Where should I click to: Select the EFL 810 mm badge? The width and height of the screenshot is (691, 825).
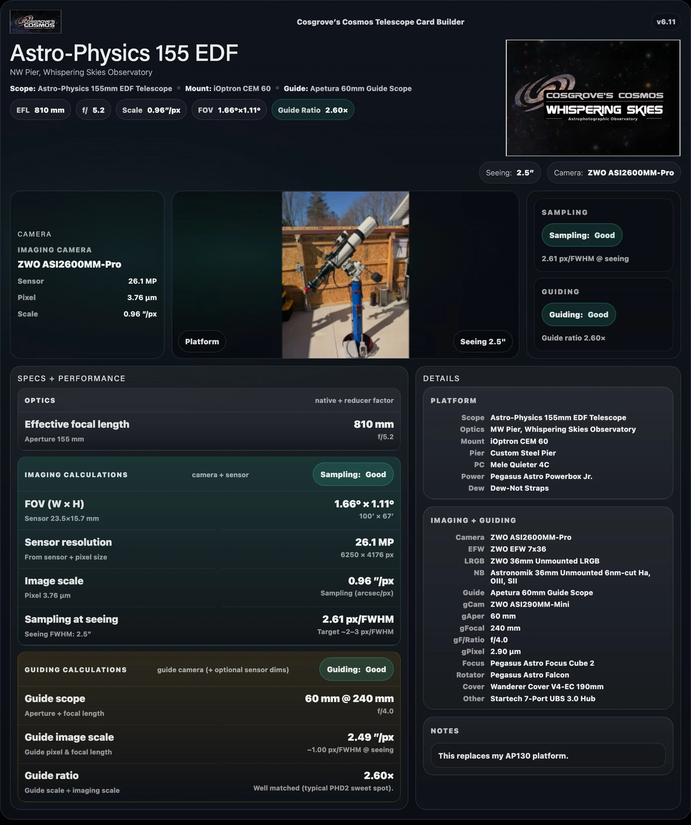40,109
